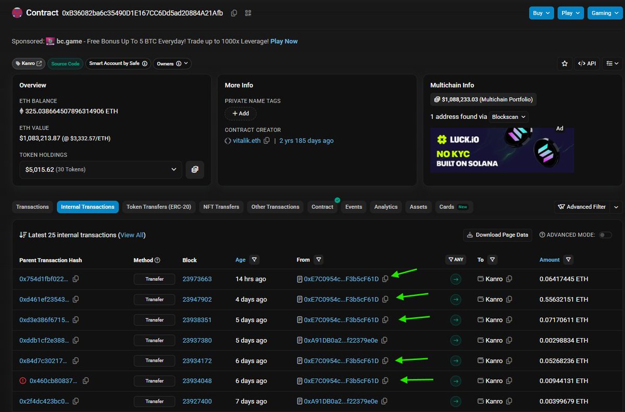Click the Kanro name tag
The height and width of the screenshot is (412, 625).
(29, 64)
